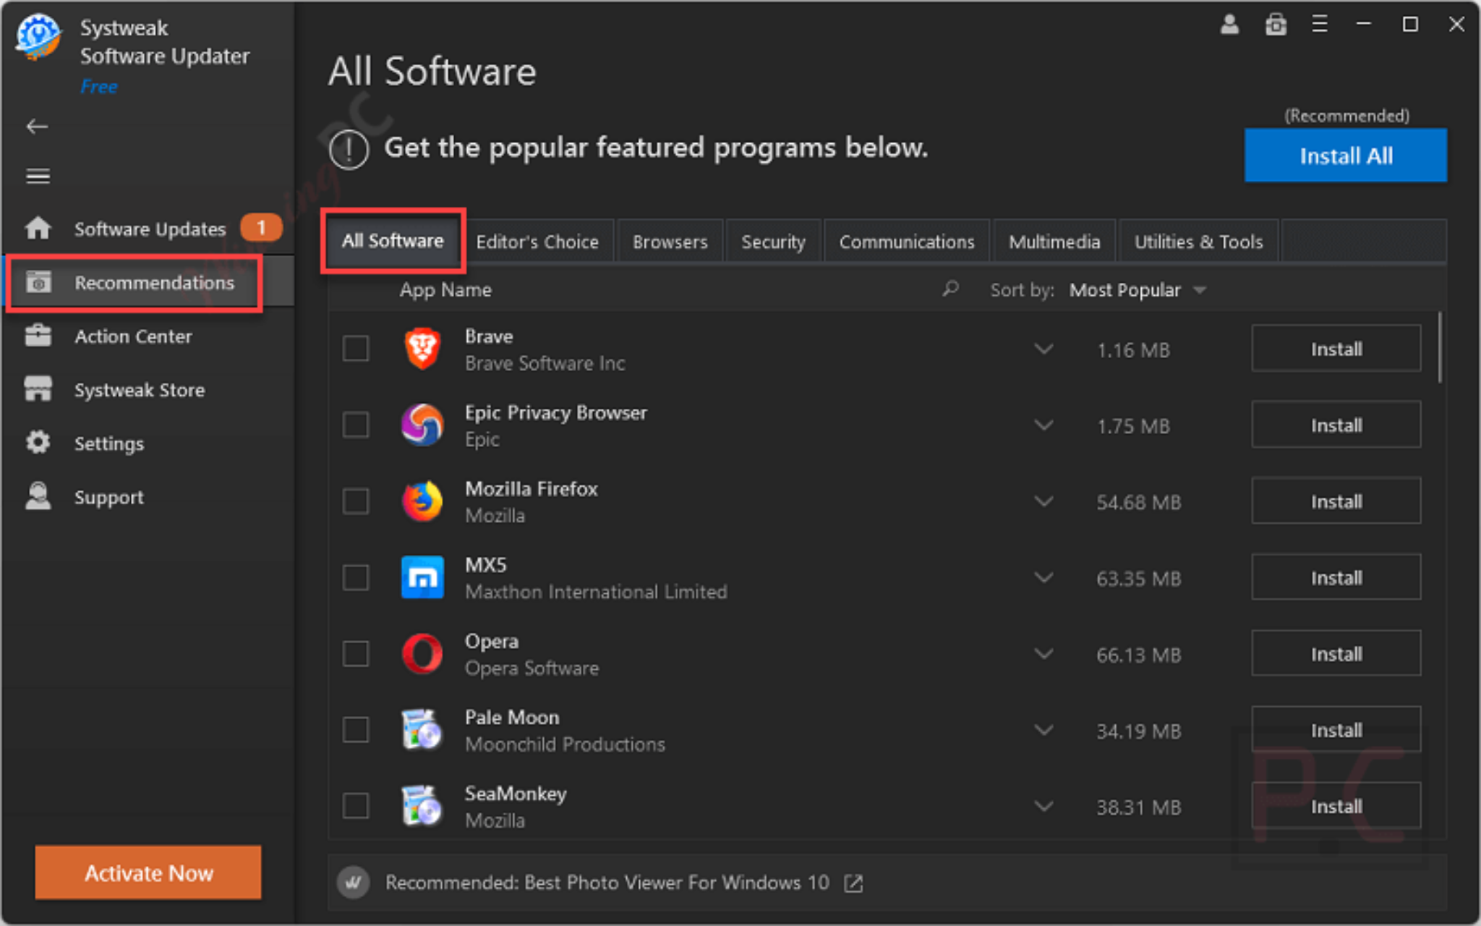This screenshot has height=926, width=1481.
Task: Install Brave browser
Action: (1336, 349)
